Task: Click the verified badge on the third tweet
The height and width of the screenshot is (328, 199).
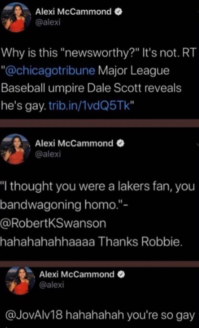Action: click(x=121, y=274)
